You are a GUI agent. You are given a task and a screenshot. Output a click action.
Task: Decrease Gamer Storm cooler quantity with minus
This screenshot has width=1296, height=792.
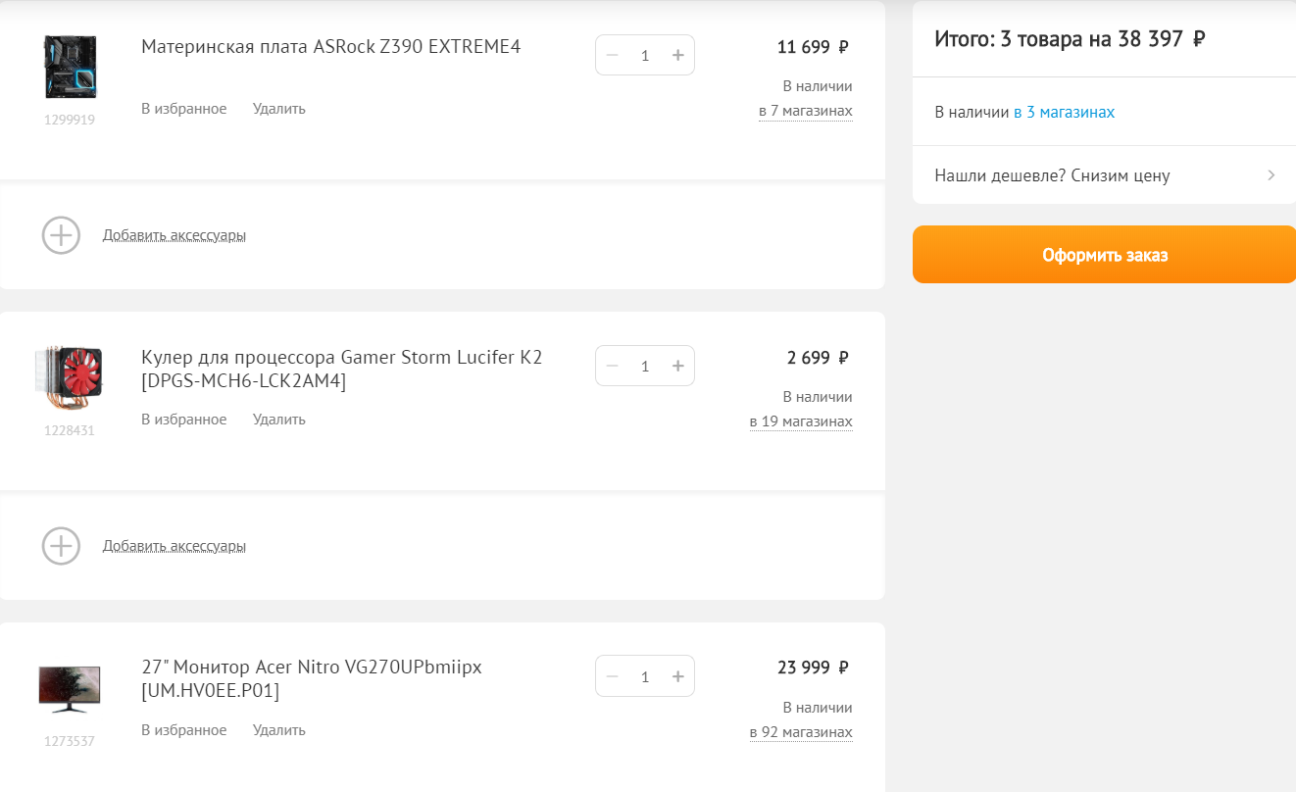pos(613,366)
